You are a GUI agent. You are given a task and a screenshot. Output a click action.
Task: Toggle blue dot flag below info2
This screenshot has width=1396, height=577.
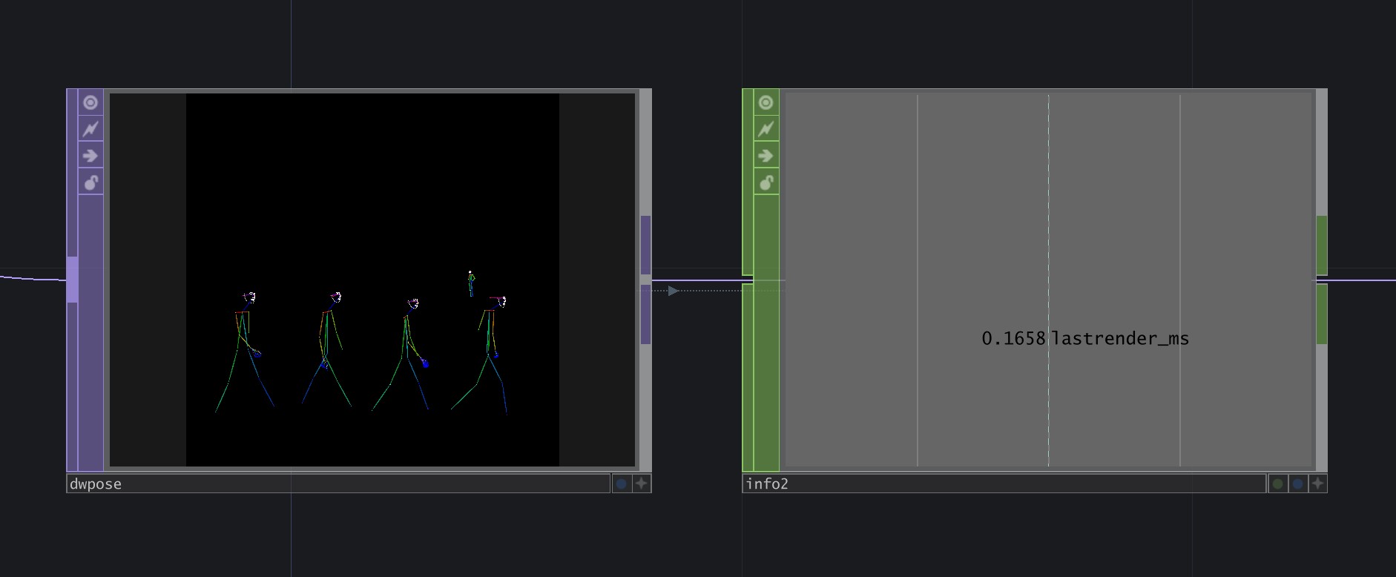tap(1297, 484)
